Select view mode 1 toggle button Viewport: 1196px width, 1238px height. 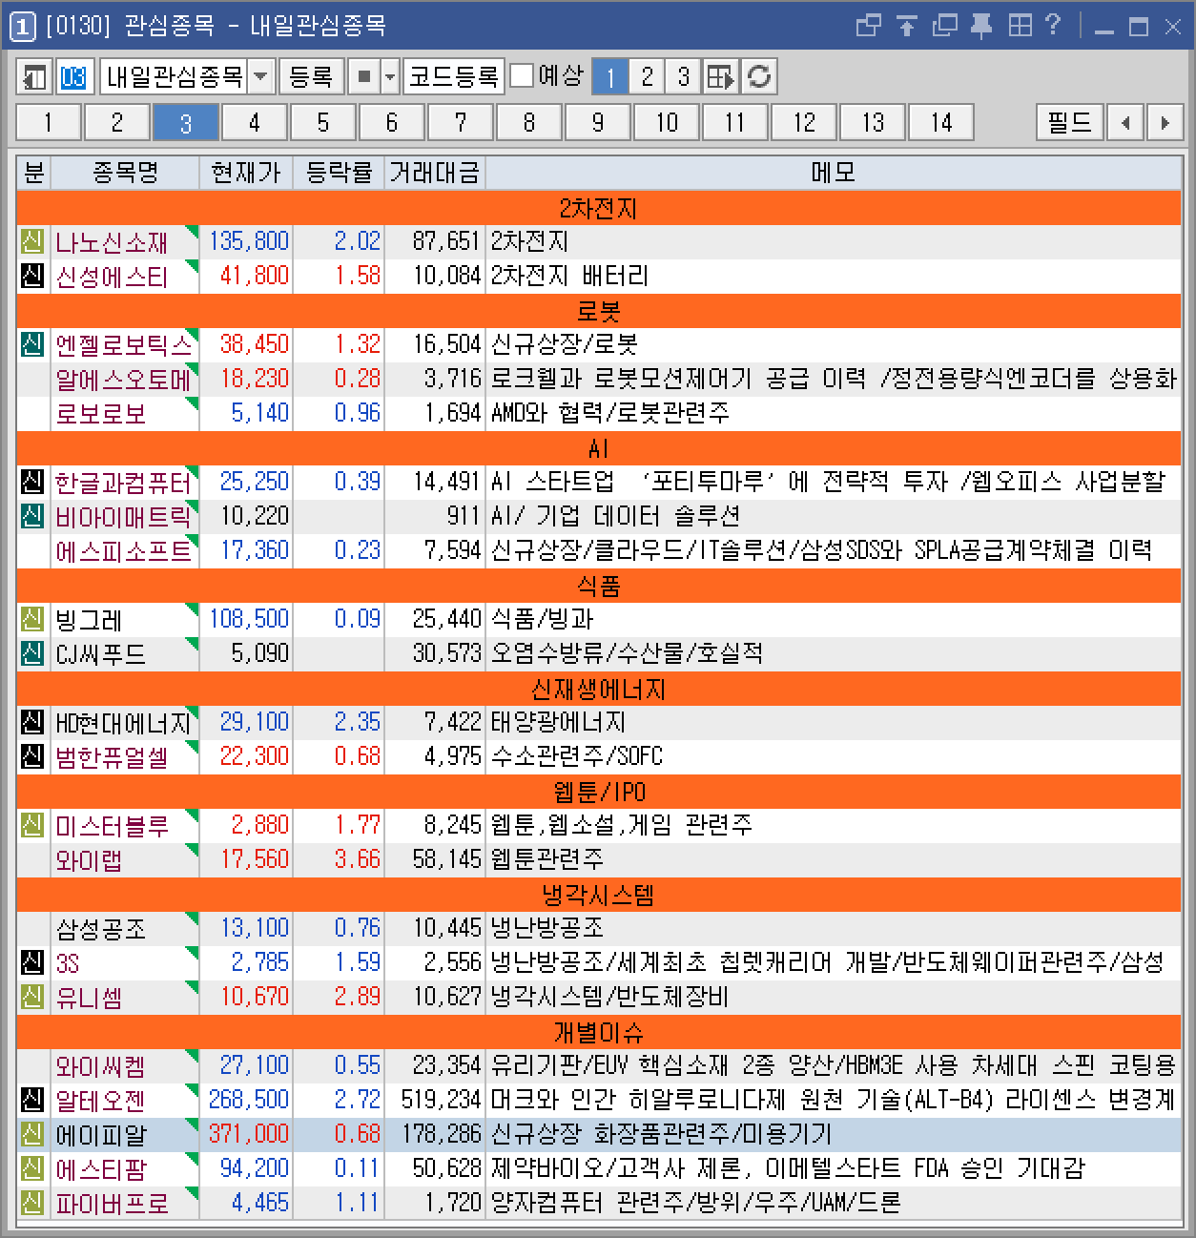coord(610,76)
